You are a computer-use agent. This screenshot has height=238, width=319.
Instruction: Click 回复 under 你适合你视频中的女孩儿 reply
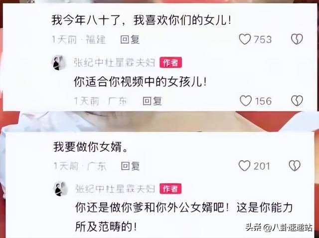click(152, 101)
